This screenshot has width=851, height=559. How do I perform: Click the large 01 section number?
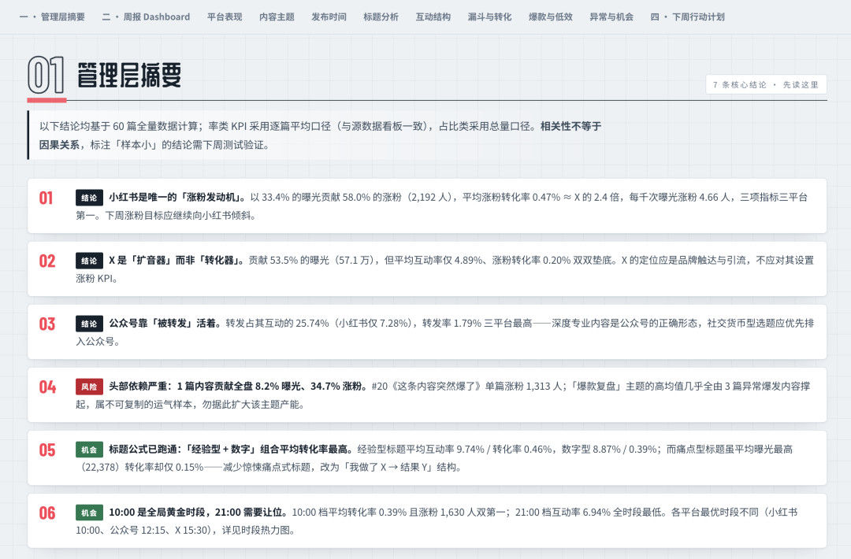click(46, 75)
